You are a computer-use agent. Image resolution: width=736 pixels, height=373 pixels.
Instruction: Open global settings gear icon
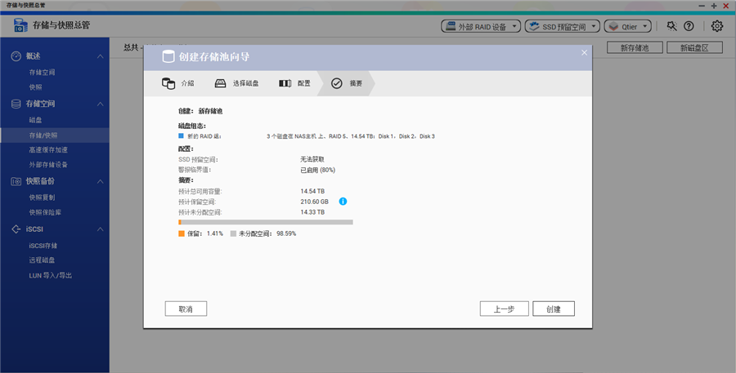(717, 26)
